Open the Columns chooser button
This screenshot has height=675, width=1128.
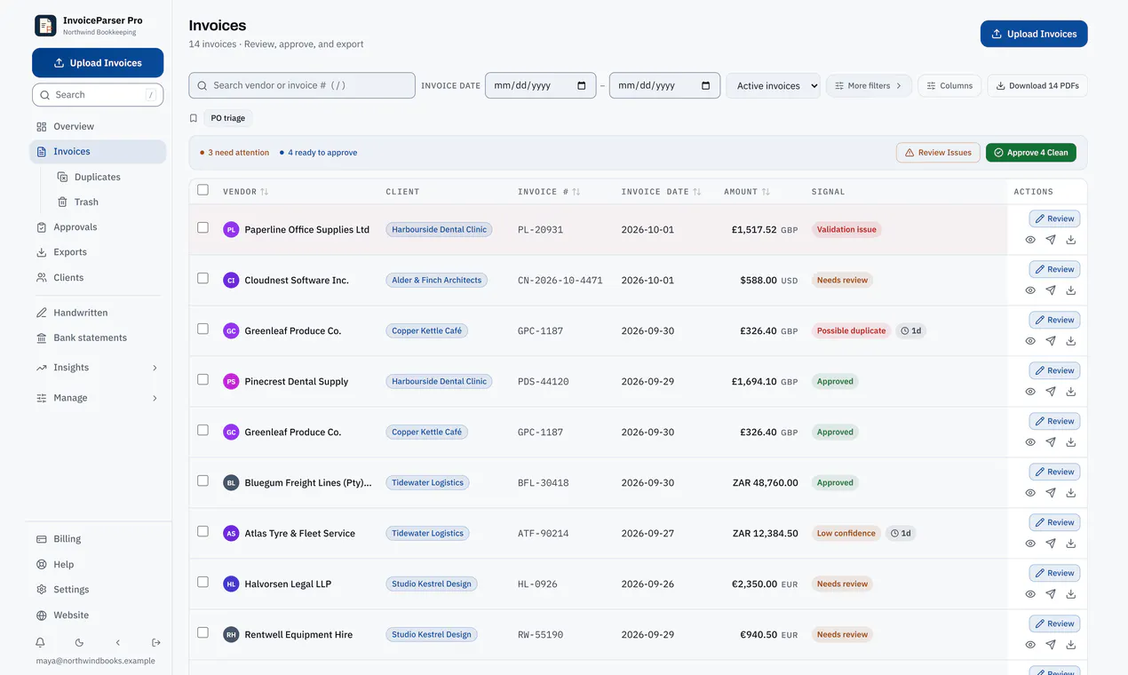point(949,85)
